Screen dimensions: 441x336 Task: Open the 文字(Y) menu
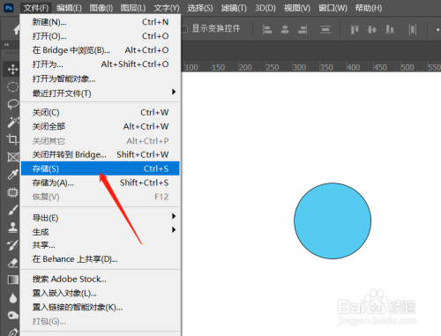(x=167, y=8)
